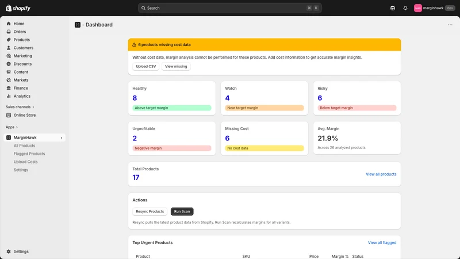The image size is (460, 259).
Task: Open View all flagged link
Action: [x=382, y=242]
